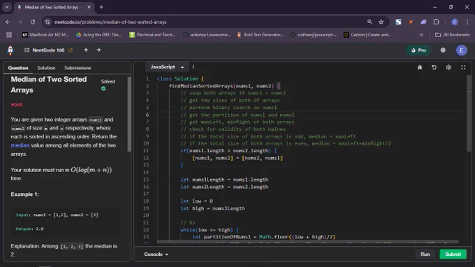
Task: Reset code to default in editor
Action: pos(434,67)
